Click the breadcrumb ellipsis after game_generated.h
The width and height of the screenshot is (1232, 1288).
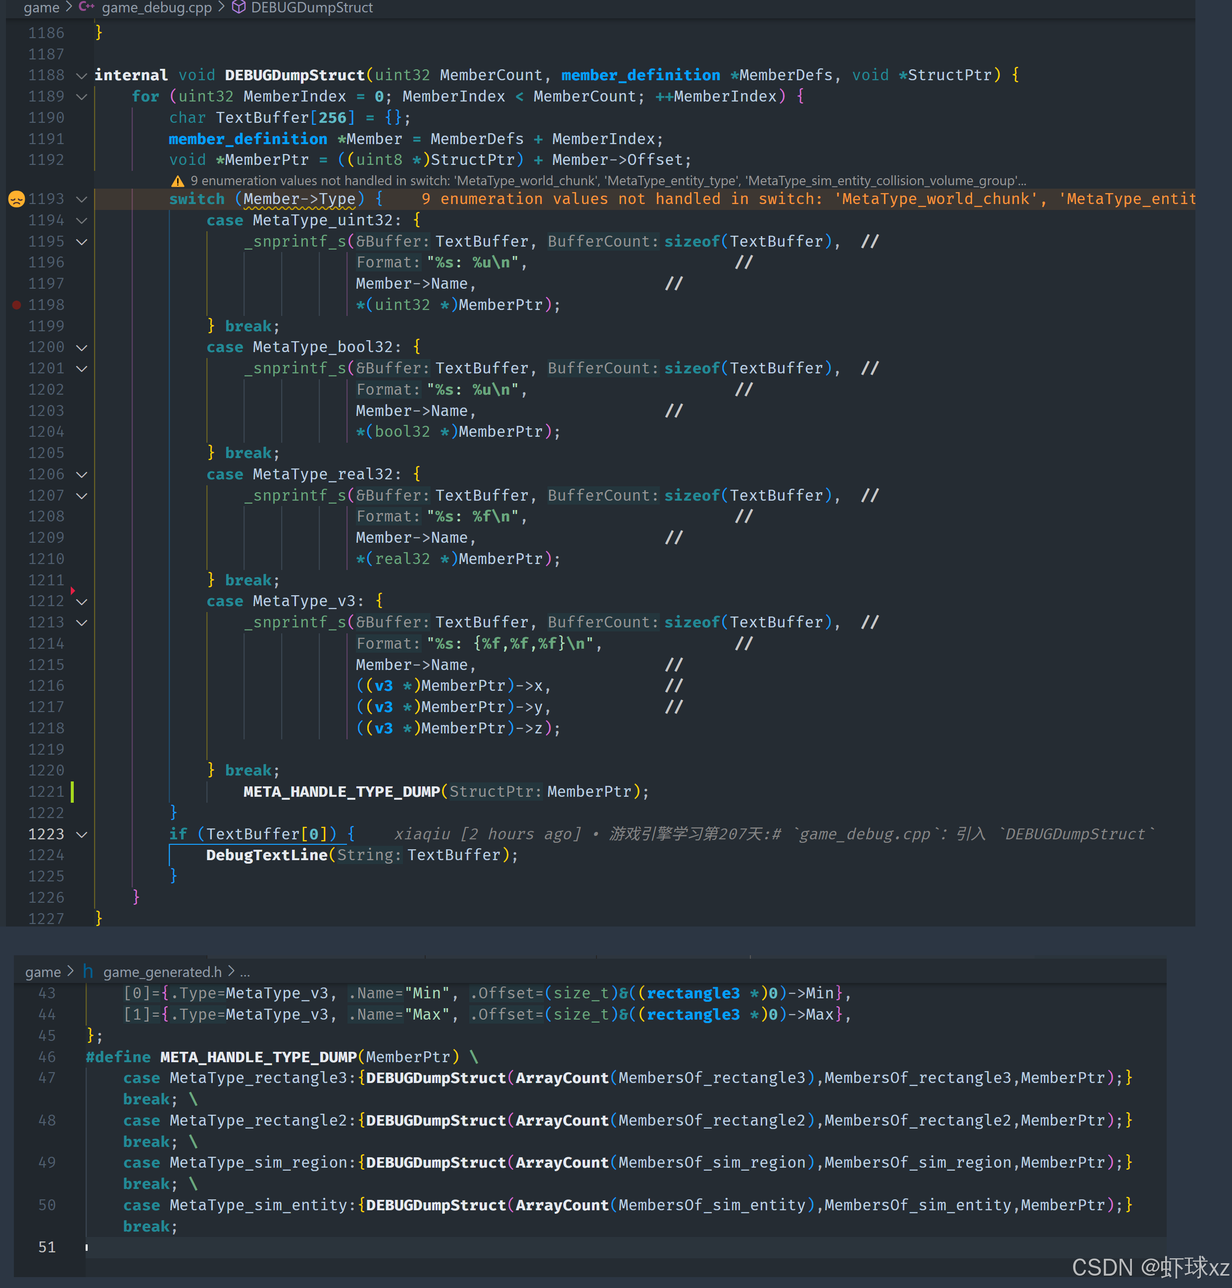pos(245,972)
